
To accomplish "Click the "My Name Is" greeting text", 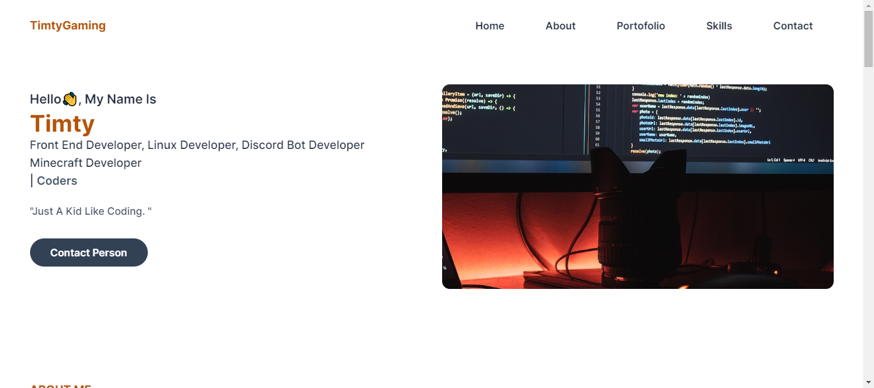I will pos(120,99).
